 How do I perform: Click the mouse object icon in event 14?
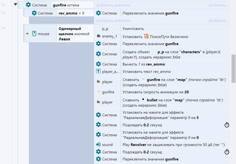pyautogui.click(x=34, y=34)
